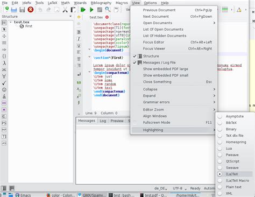Apply underline formatting U icon
This screenshot has height=197, width=255.
click(x=79, y=46)
